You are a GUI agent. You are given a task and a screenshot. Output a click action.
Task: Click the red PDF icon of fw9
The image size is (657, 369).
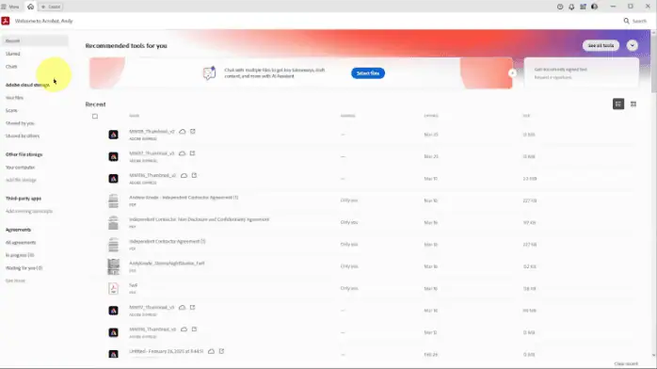113,289
